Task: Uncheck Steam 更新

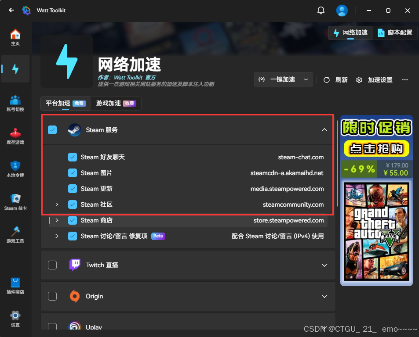Action: (x=73, y=189)
